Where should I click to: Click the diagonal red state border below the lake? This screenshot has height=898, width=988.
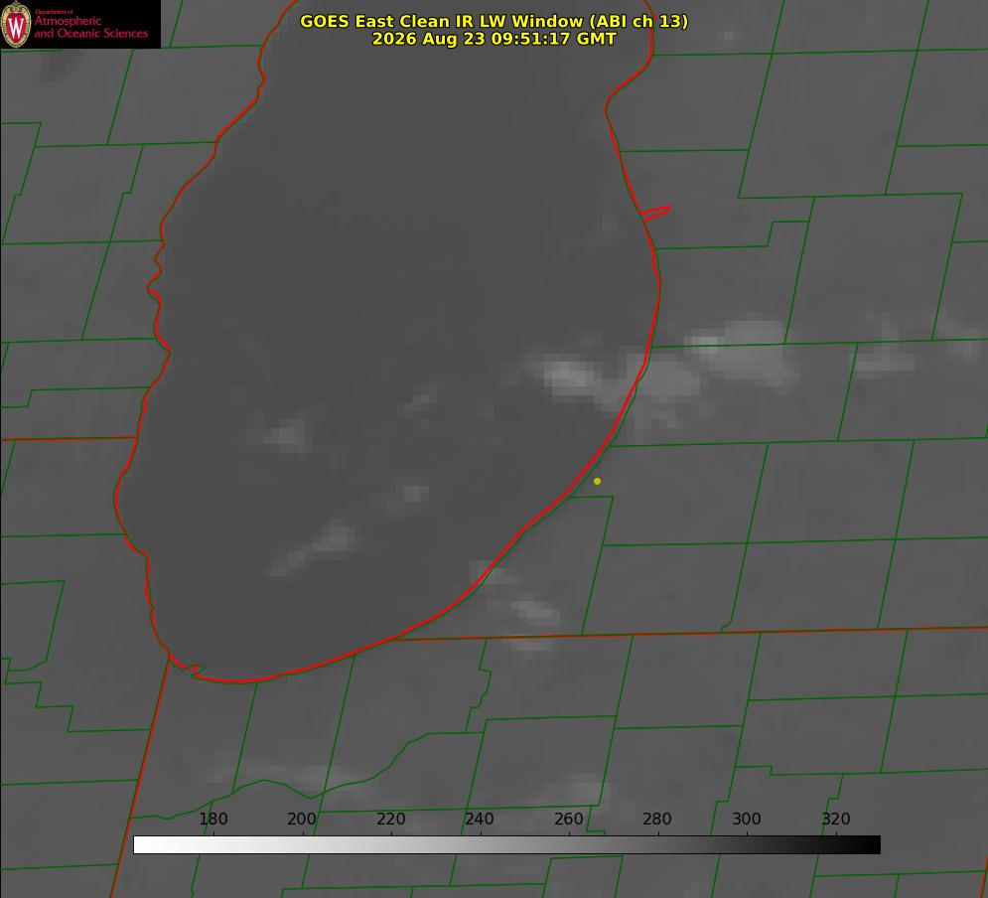(142, 775)
